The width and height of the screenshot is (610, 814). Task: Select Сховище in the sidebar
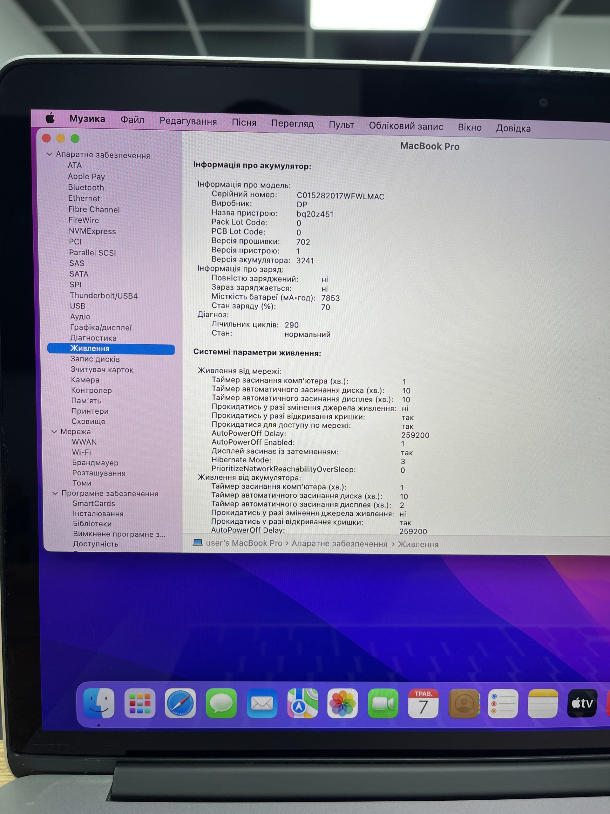tap(88, 421)
